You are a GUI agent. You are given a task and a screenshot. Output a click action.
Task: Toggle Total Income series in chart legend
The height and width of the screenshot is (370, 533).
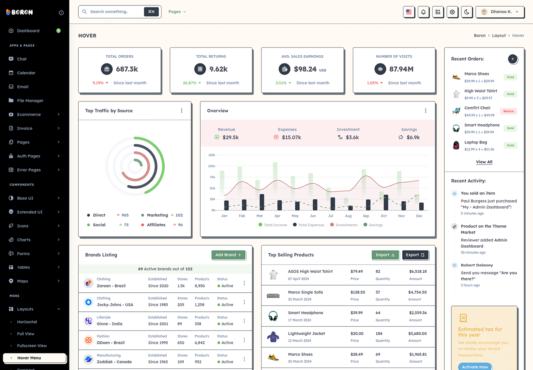[x=273, y=225]
